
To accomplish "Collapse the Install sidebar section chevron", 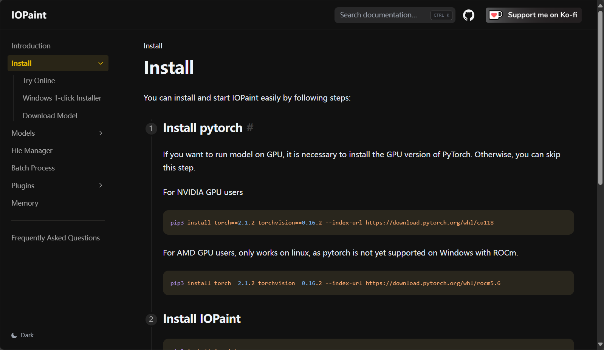I will (x=101, y=63).
